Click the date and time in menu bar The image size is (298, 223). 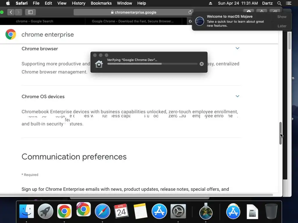pos(238,3)
